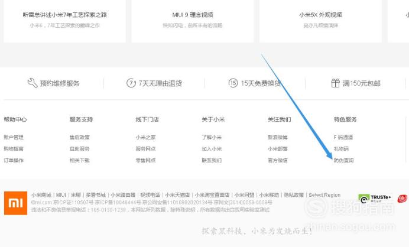Click 订单操作 link
The height and width of the screenshot is (247, 409).
tap(14, 160)
